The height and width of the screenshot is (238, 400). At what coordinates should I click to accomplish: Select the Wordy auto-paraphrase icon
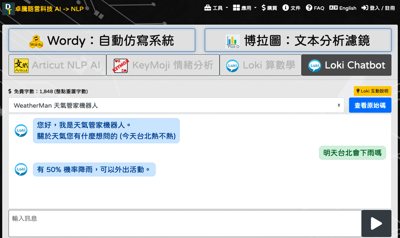pyautogui.click(x=36, y=40)
